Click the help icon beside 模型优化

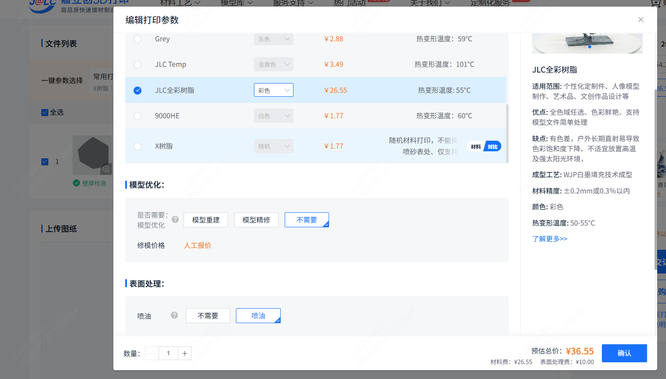coord(175,219)
